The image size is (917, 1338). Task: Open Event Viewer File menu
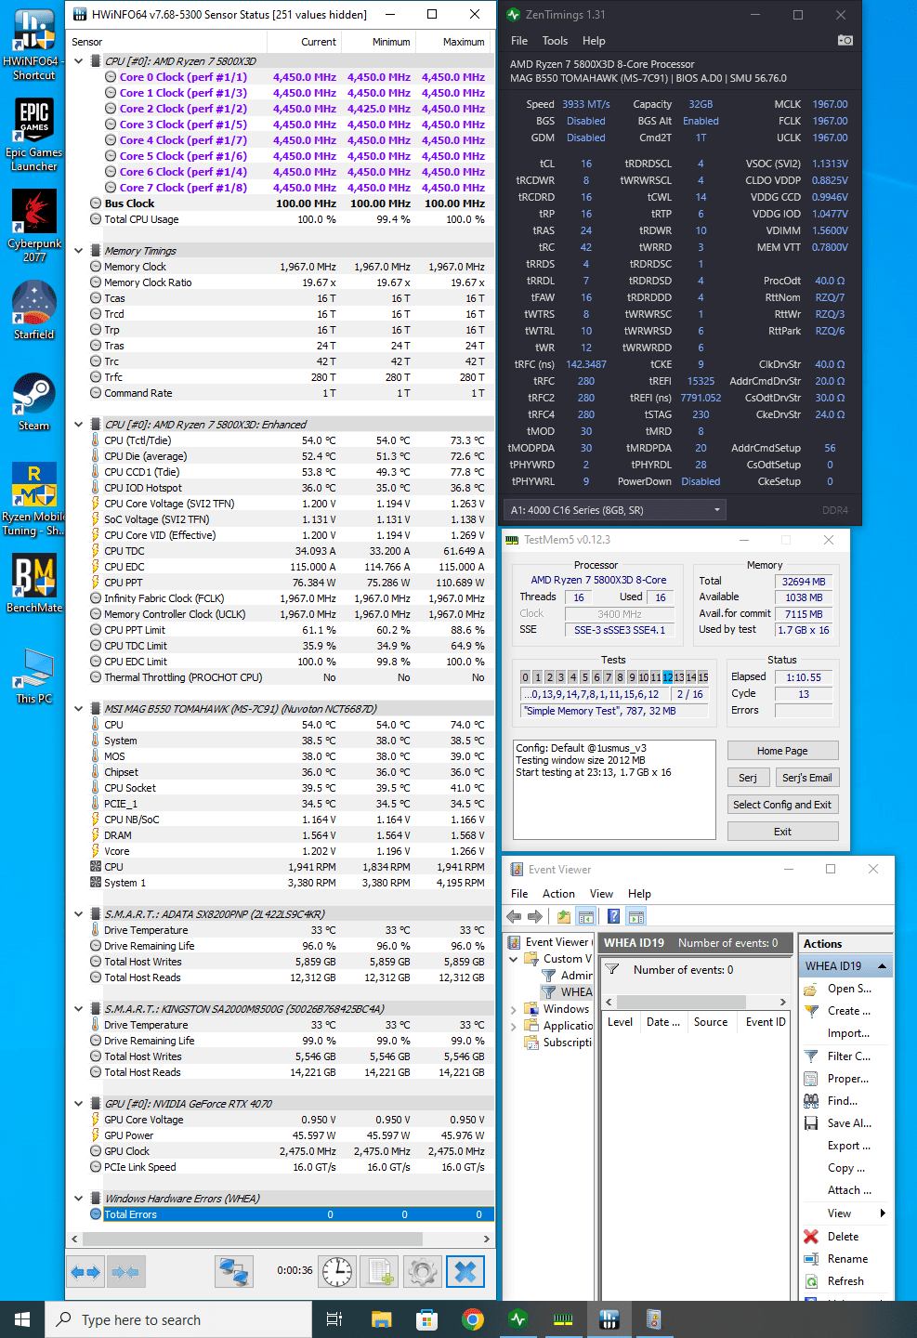coord(519,894)
